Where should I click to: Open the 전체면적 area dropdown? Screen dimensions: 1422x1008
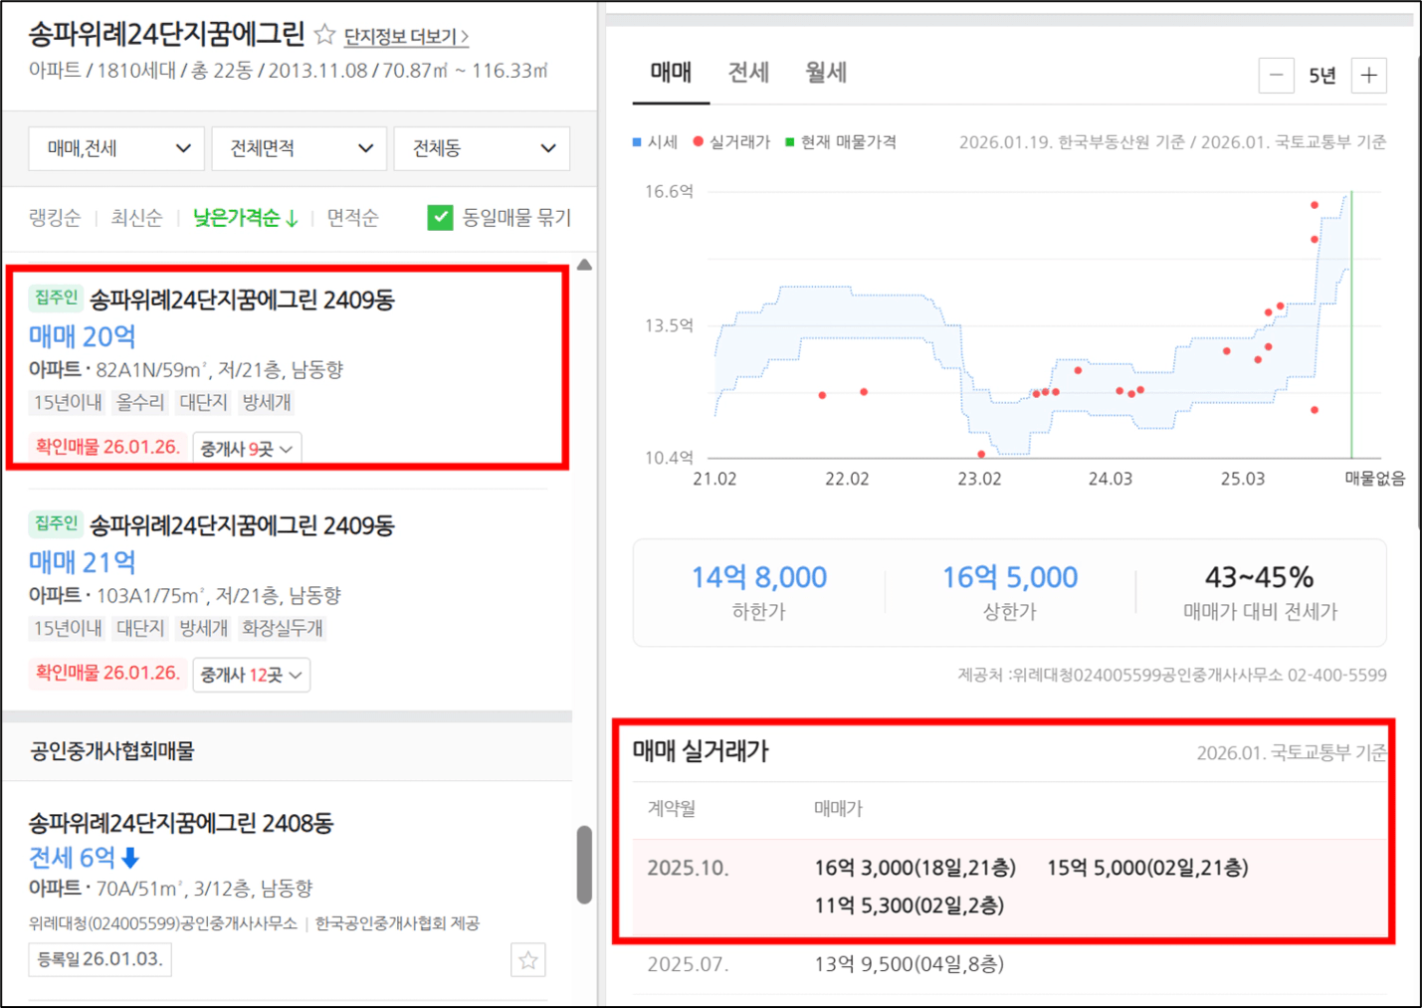pyautogui.click(x=300, y=148)
